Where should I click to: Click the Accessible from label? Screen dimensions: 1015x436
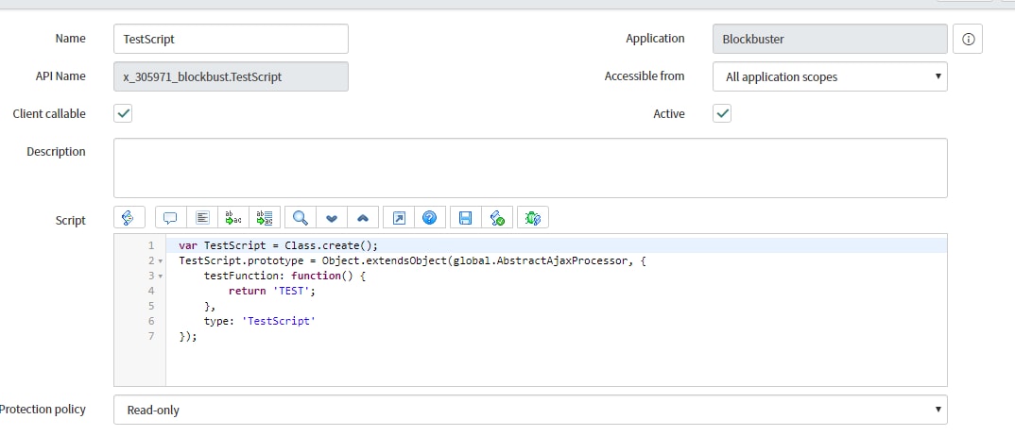645,76
